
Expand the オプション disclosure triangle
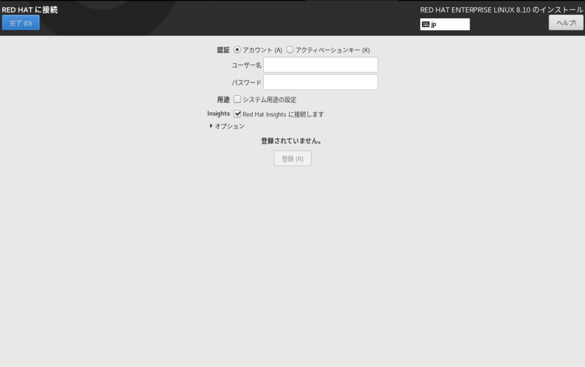[x=211, y=126]
